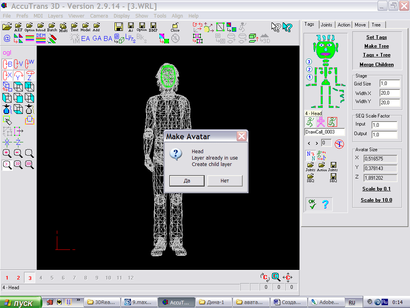Viewport: 410px width, 308px height.
Task: Click the Width X input field
Action: point(390,93)
